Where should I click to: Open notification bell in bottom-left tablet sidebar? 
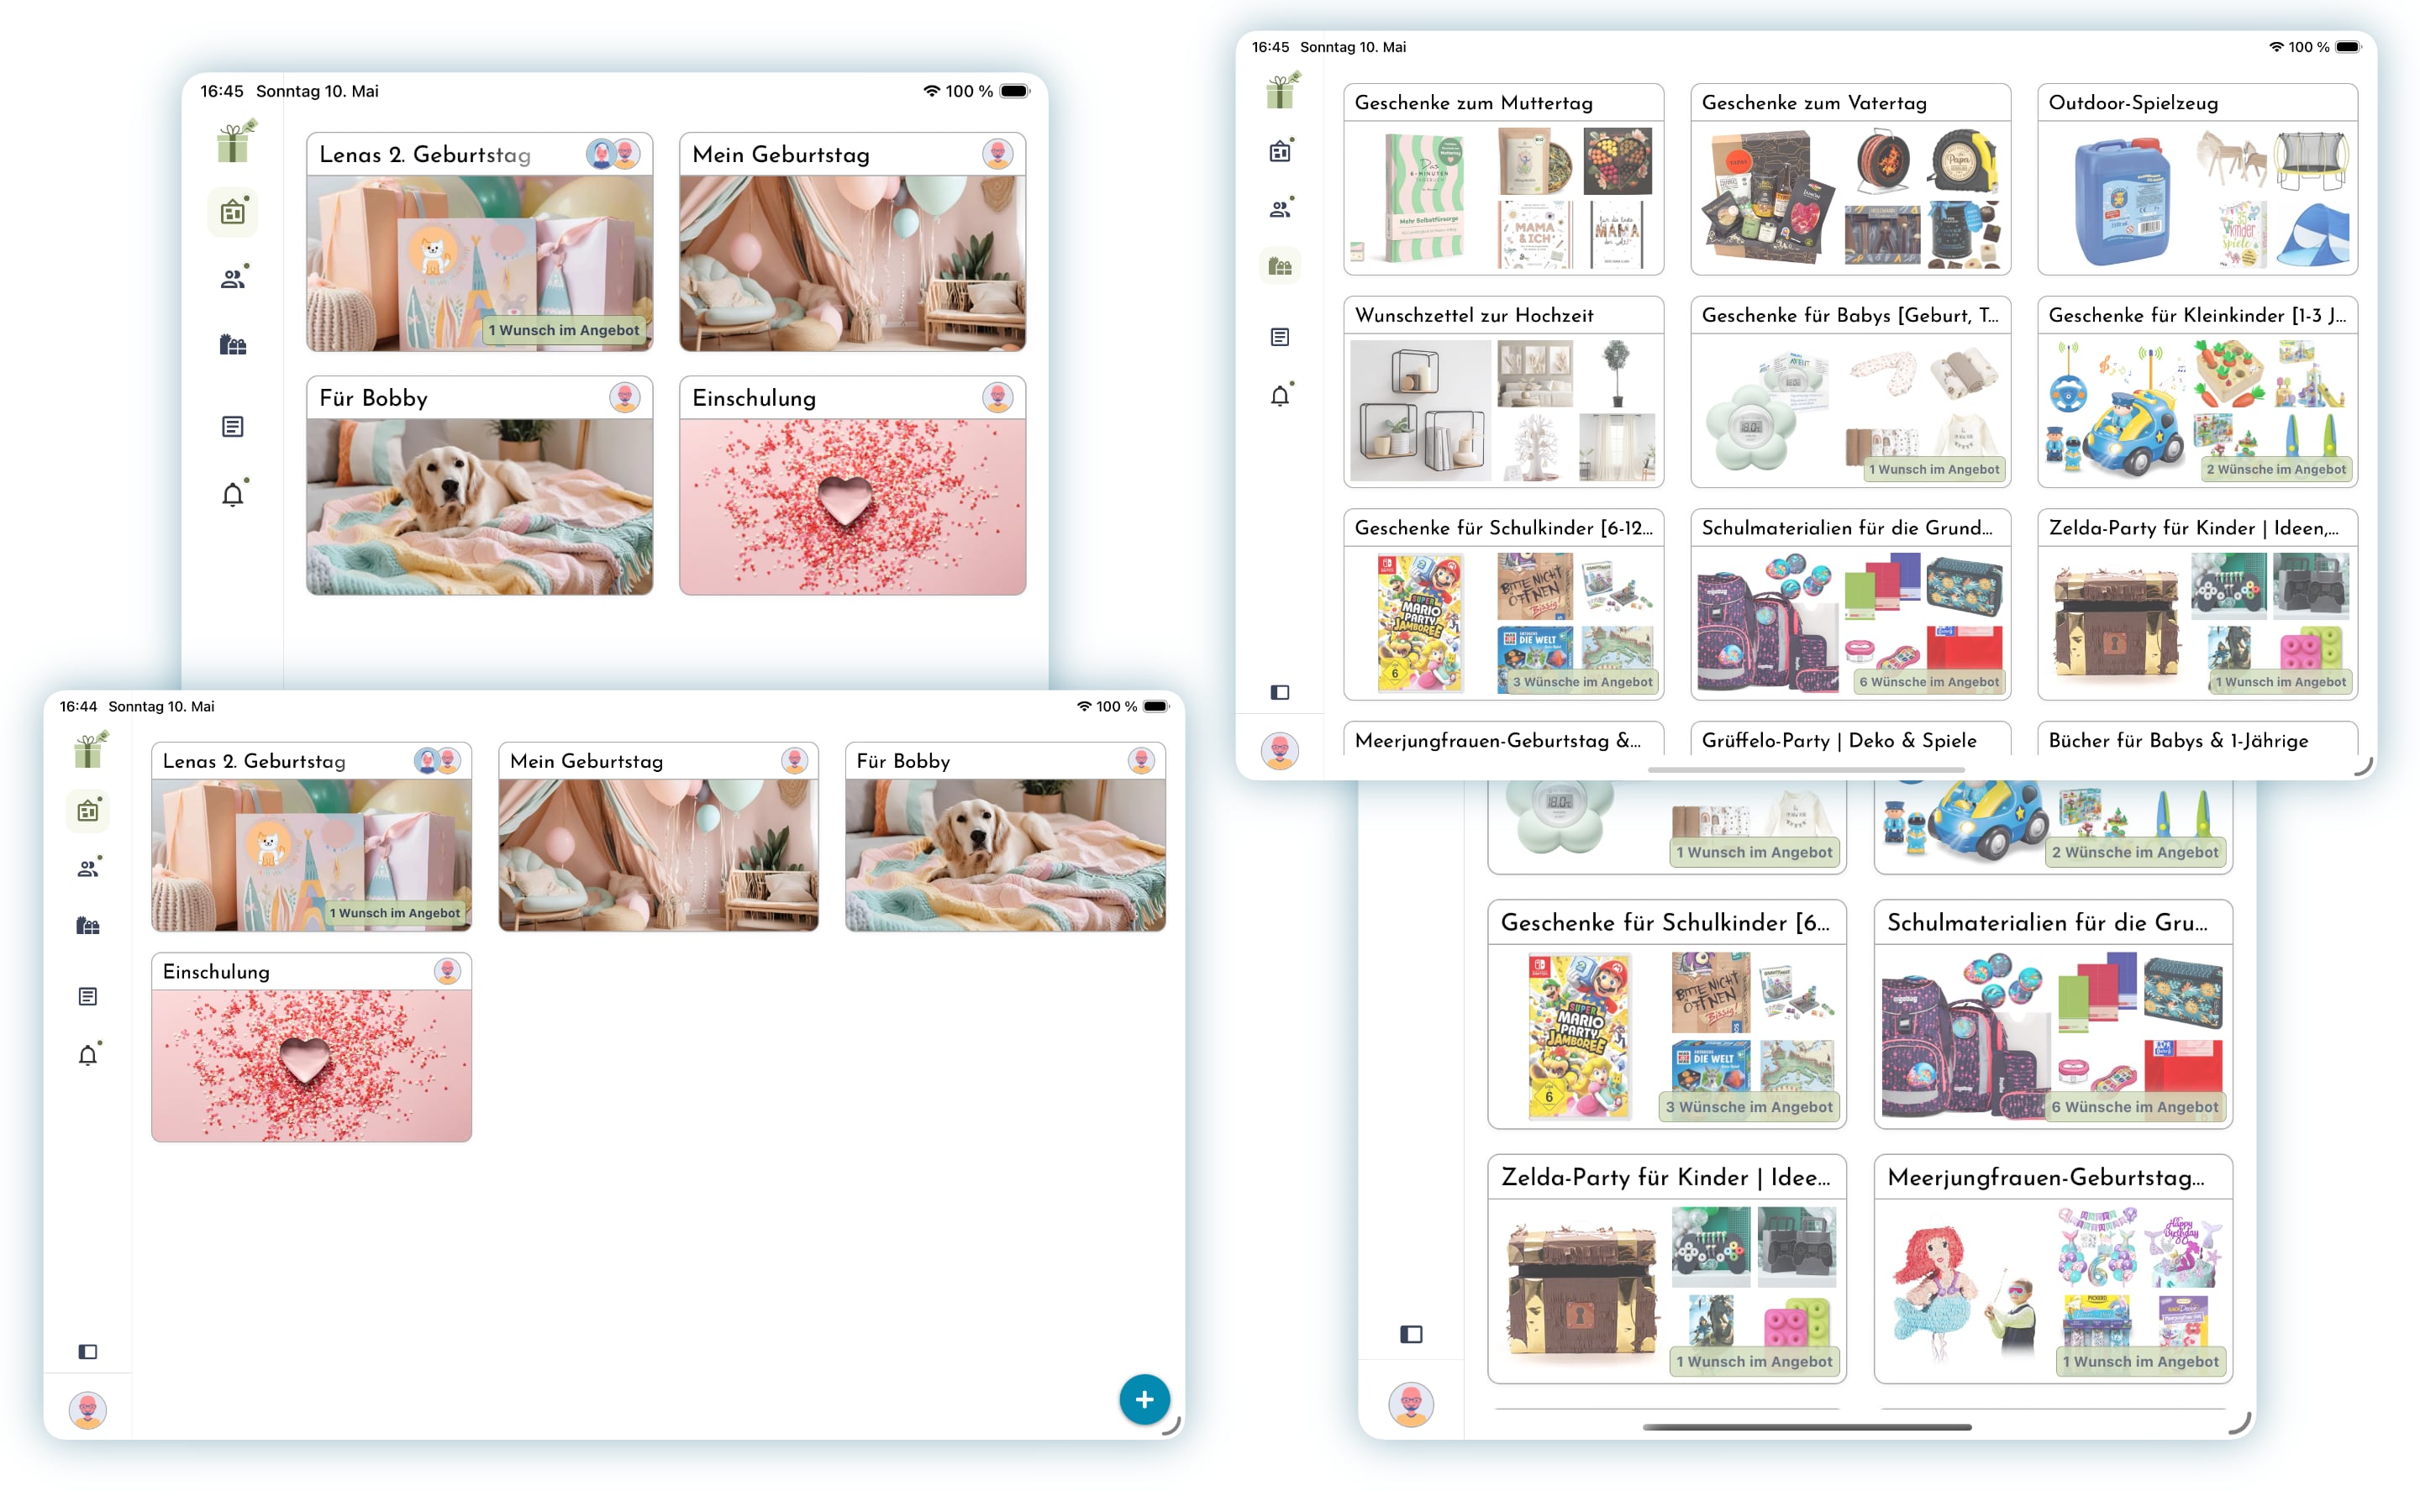tap(88, 1055)
